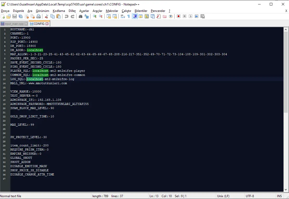
Task: Open the Dosya menu
Action: click(5, 11)
